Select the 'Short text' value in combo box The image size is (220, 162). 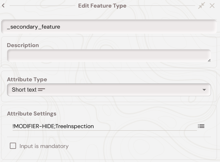[24, 90]
